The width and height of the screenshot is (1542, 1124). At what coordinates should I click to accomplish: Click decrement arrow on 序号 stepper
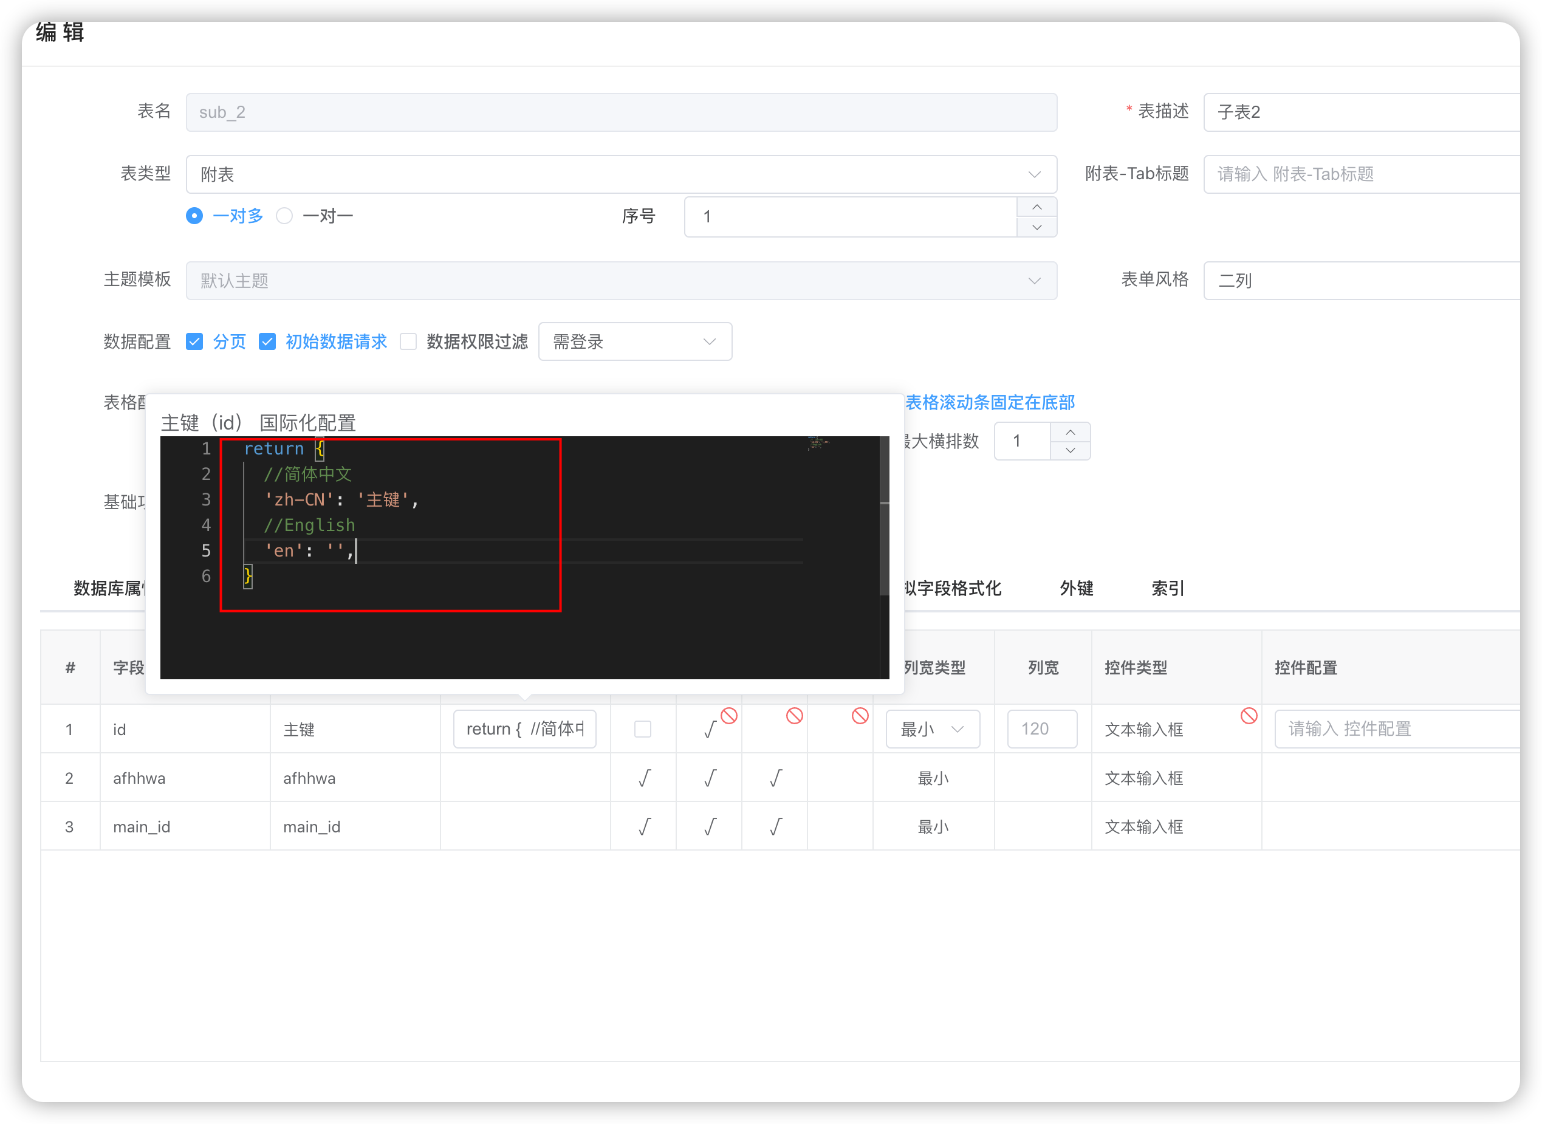(1036, 227)
